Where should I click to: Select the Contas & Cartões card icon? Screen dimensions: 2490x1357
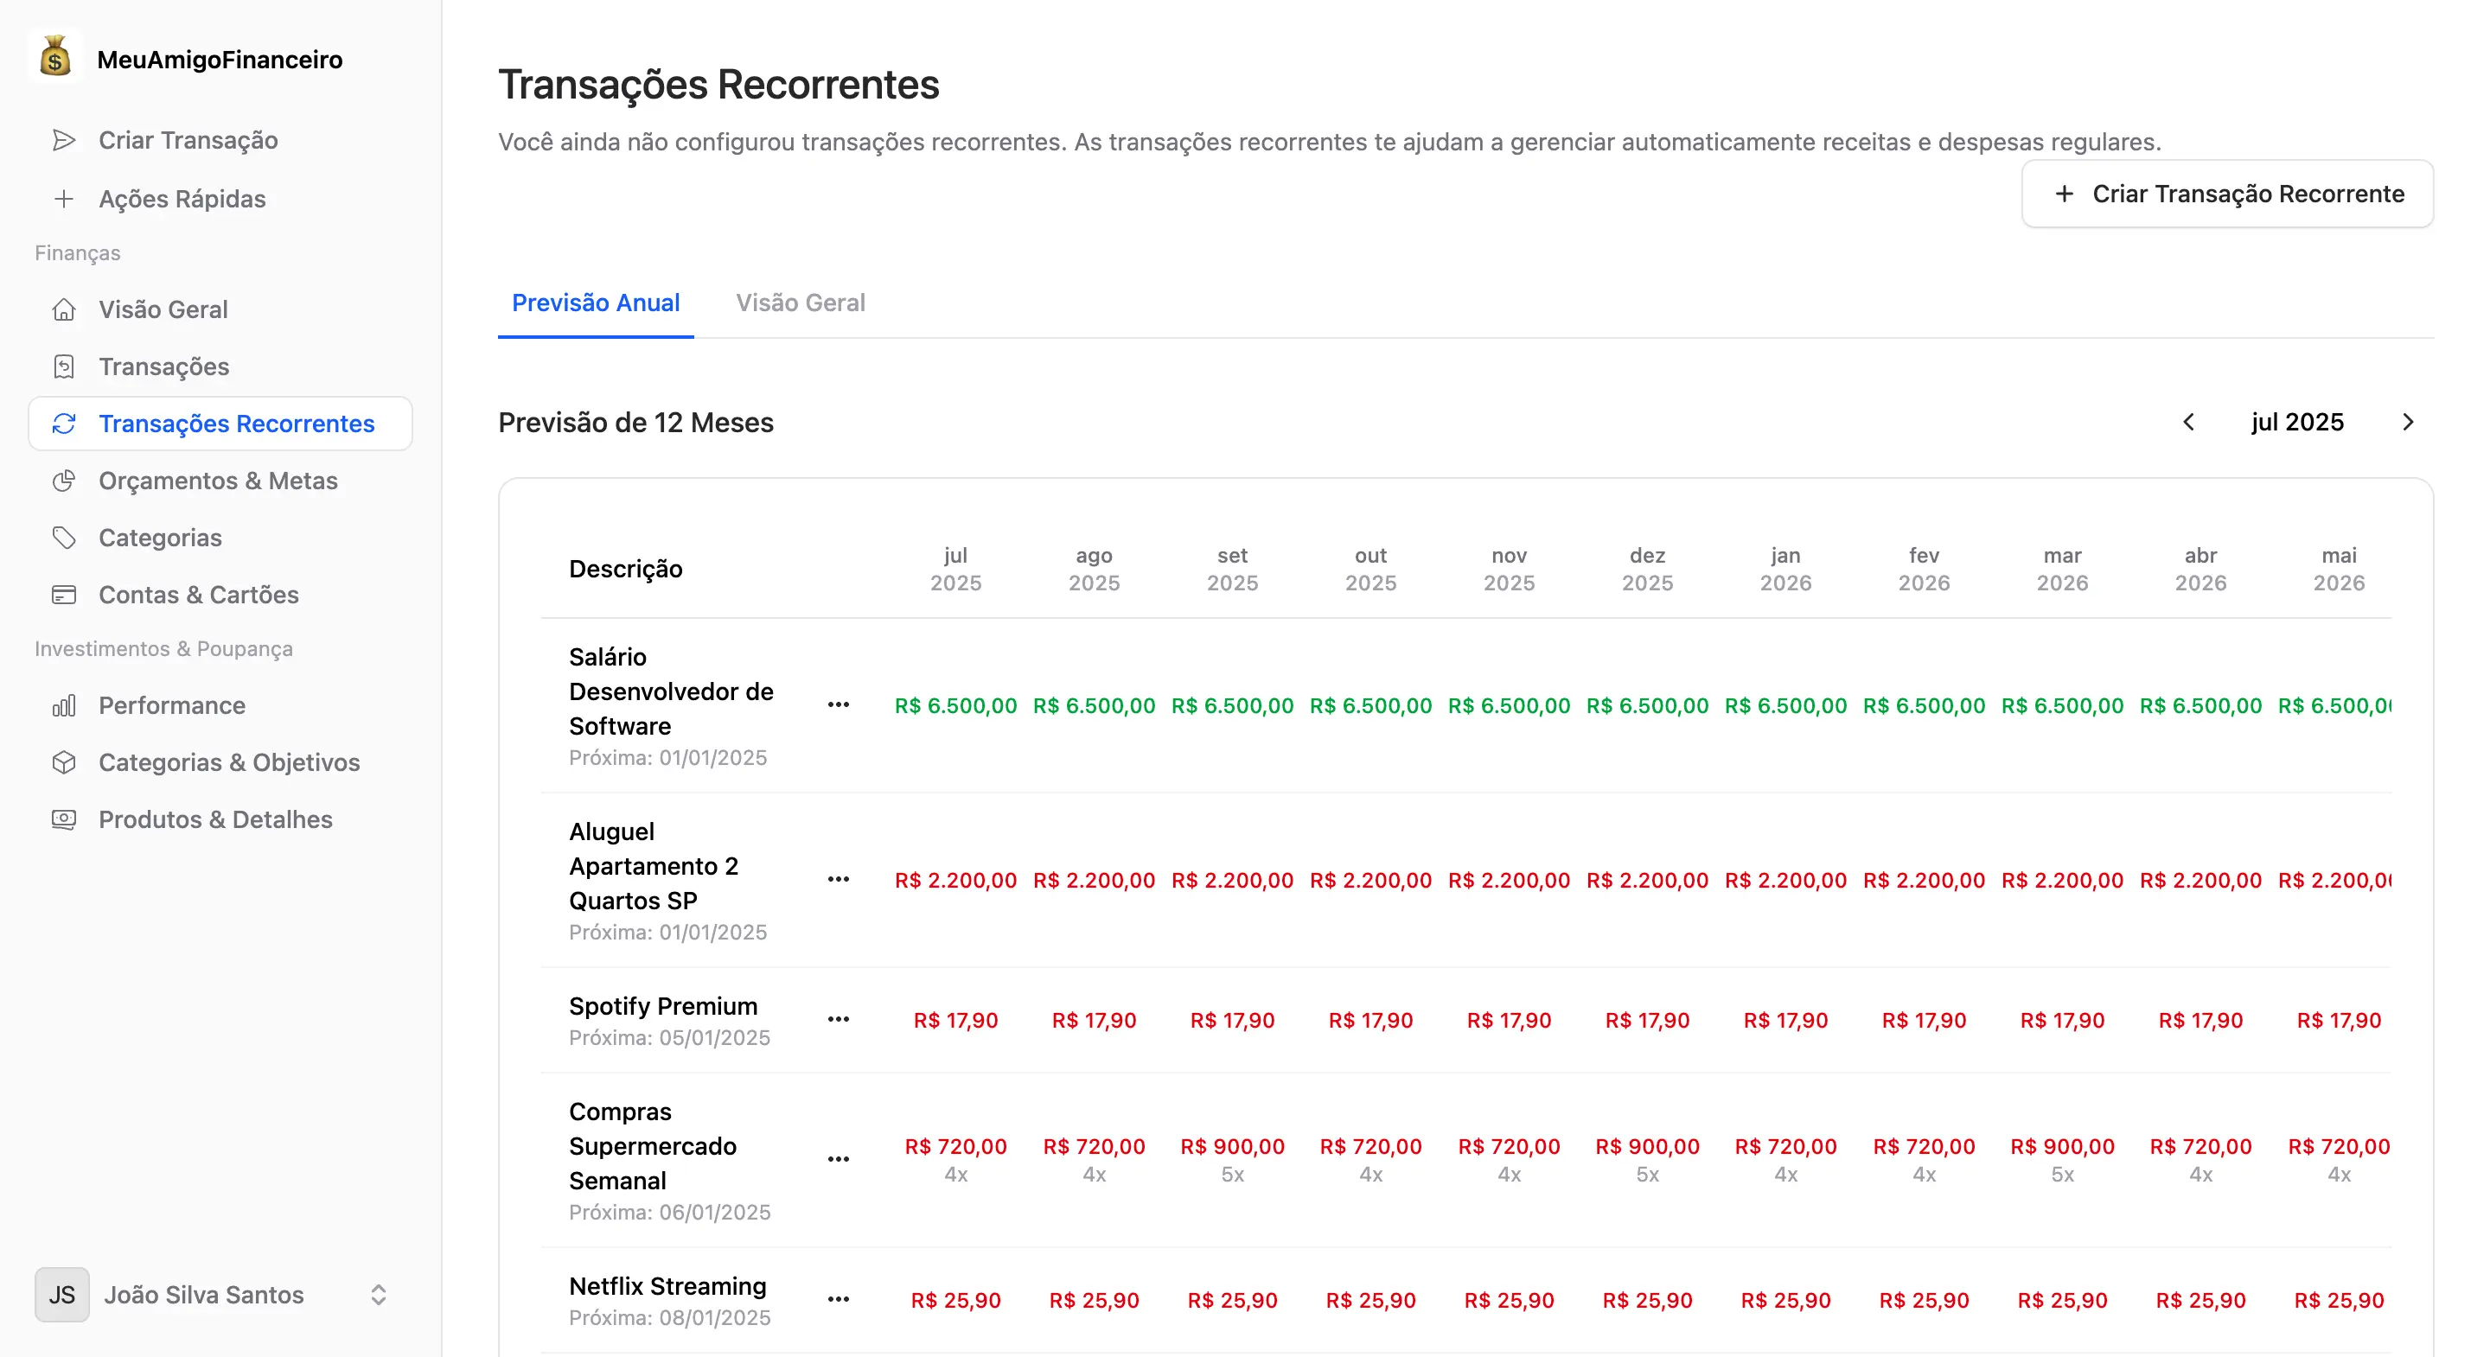[x=64, y=595]
